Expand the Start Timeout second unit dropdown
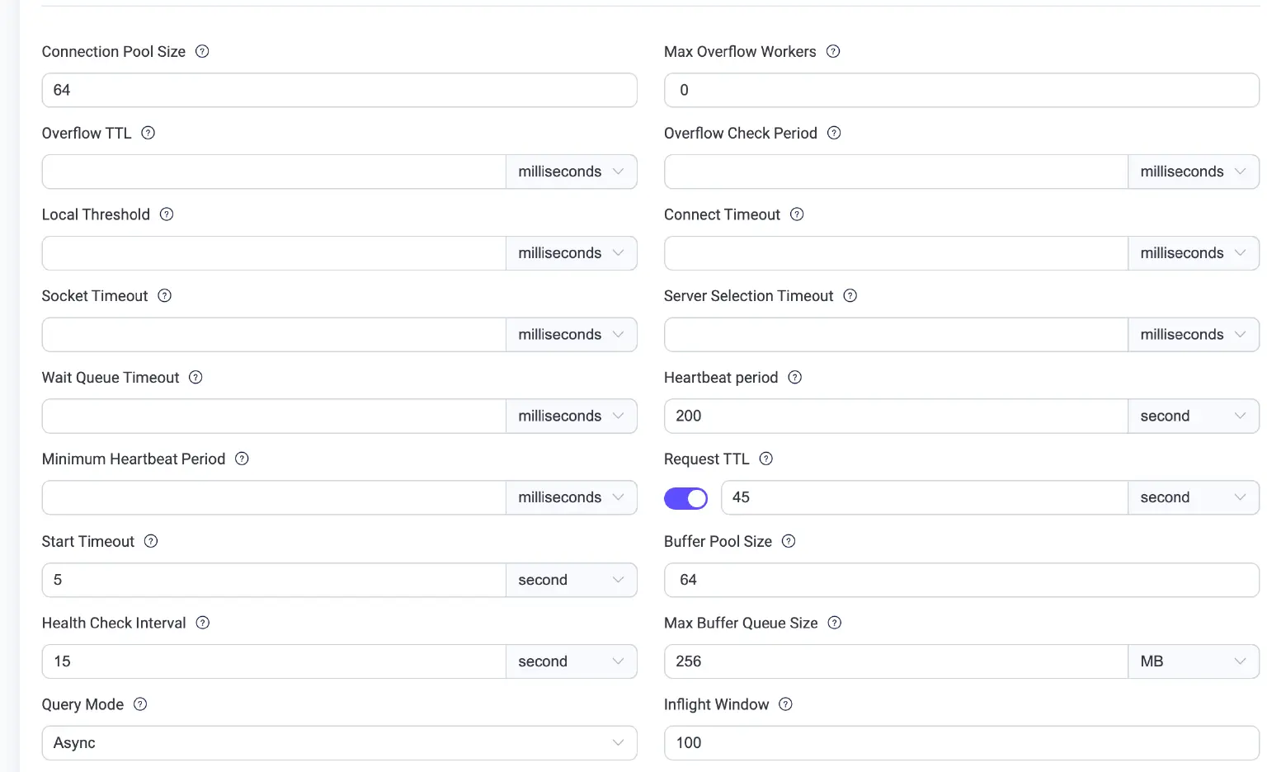Viewport: 1267px width, 772px height. point(571,580)
